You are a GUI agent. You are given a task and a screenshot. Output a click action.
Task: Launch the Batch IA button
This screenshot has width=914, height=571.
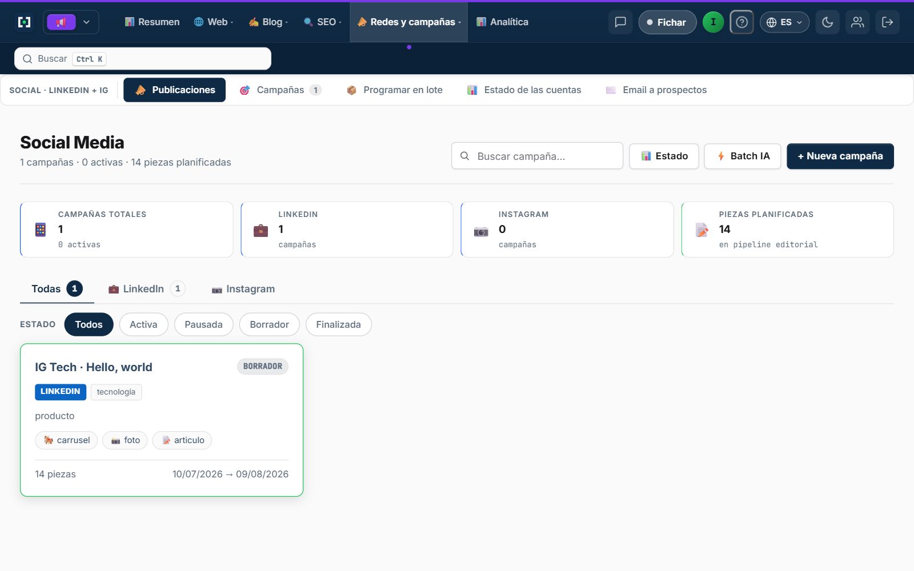(x=743, y=156)
